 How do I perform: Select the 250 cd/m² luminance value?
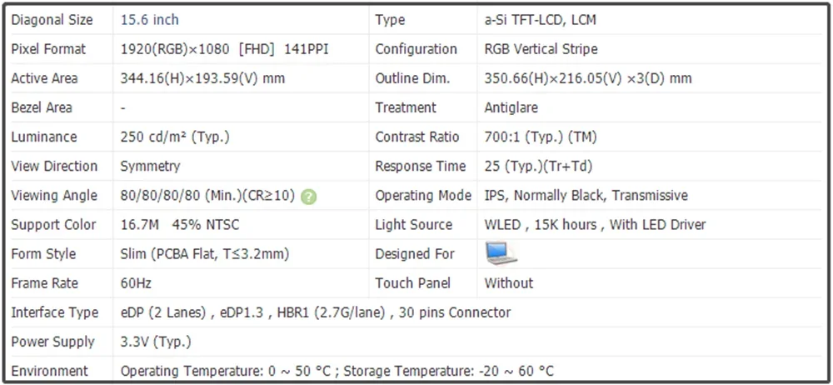(175, 137)
